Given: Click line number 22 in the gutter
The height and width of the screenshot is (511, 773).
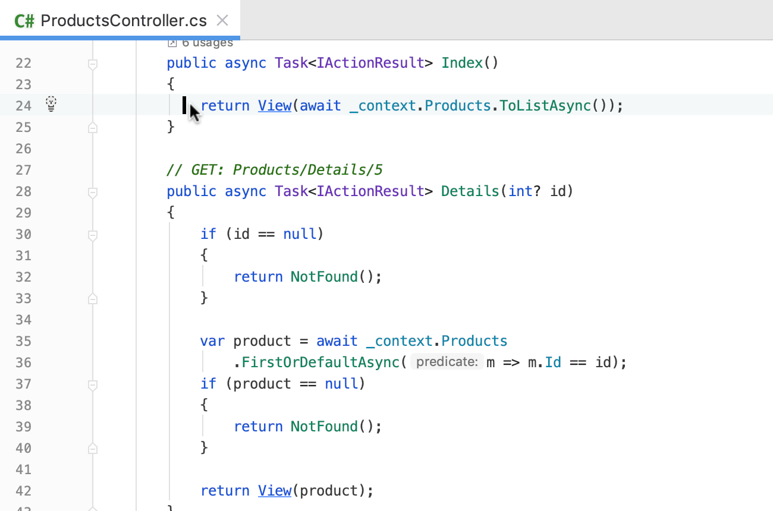Looking at the screenshot, I should point(24,63).
